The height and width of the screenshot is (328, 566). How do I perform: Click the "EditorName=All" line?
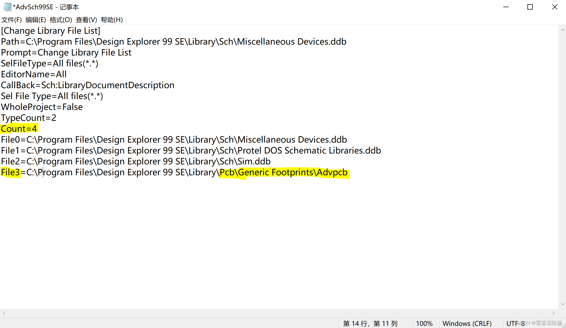click(x=34, y=74)
